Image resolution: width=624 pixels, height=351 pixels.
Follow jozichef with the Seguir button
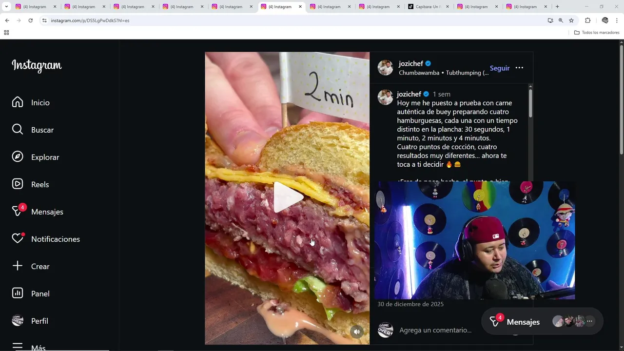pyautogui.click(x=500, y=68)
